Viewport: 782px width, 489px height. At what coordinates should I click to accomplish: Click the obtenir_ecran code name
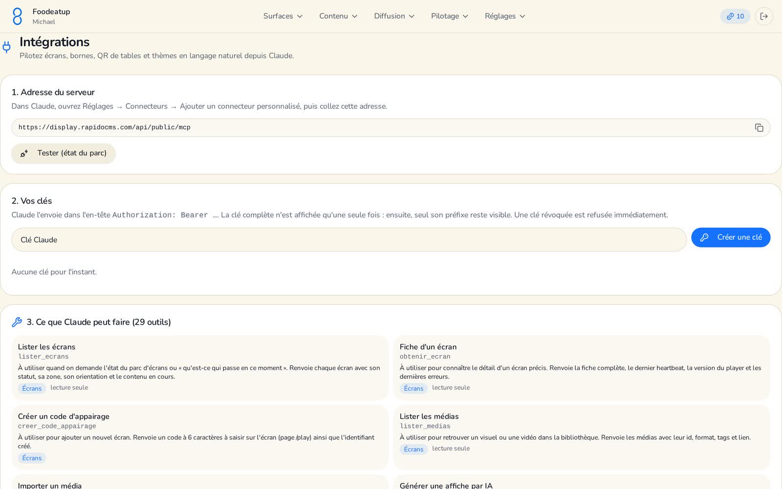coord(425,356)
